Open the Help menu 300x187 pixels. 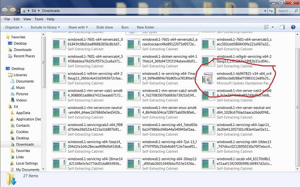tap(50, 19)
